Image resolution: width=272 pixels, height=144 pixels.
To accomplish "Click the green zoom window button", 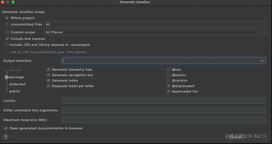I will point(13,2).
